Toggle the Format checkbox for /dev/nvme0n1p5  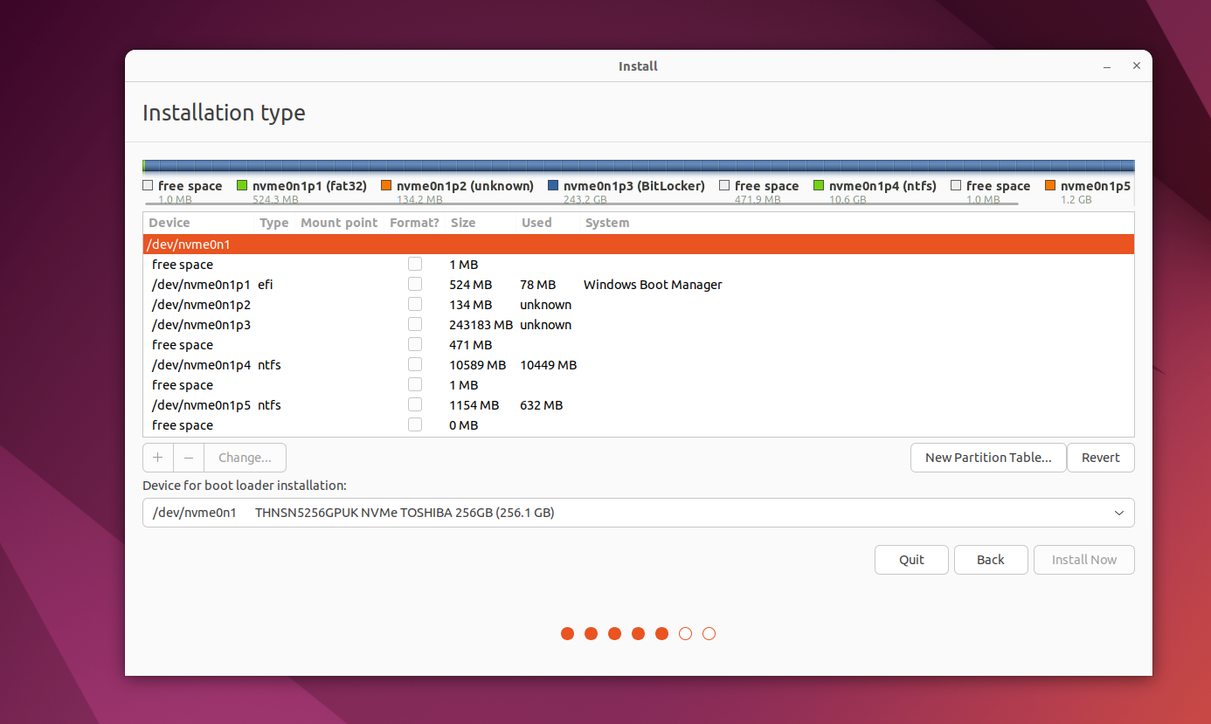click(x=414, y=403)
